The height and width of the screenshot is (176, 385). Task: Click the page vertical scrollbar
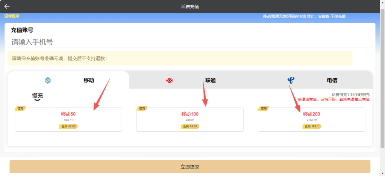click(382, 78)
